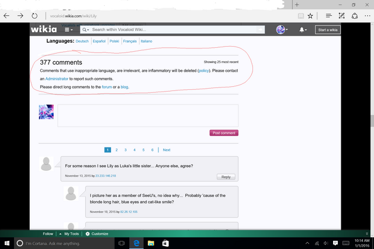The image size is (374, 249).
Task: Click the page vertical scrollbar thumb
Action: coord(372,121)
